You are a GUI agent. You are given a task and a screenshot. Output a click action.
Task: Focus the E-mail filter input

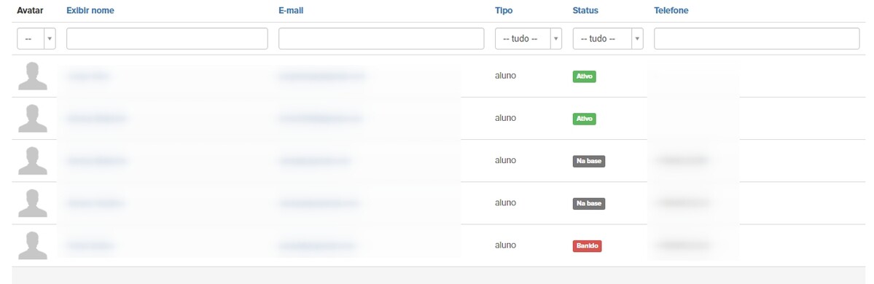point(381,39)
